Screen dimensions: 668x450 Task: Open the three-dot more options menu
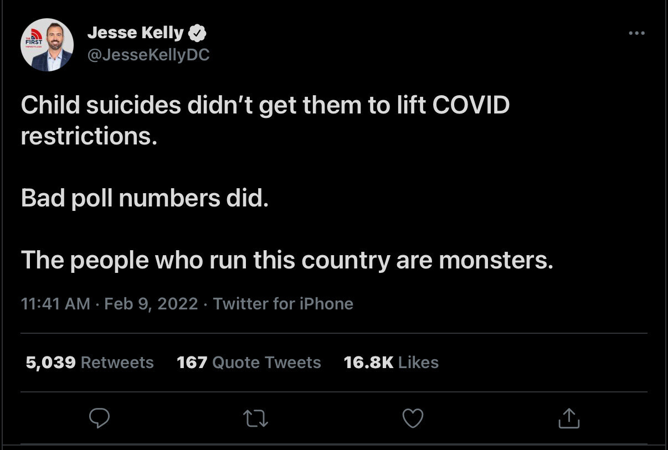tap(637, 33)
